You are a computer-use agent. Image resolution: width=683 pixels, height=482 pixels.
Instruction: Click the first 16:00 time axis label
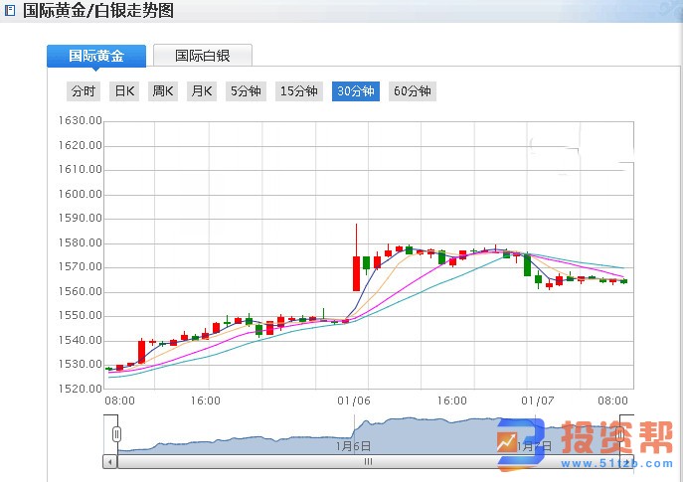[206, 401]
